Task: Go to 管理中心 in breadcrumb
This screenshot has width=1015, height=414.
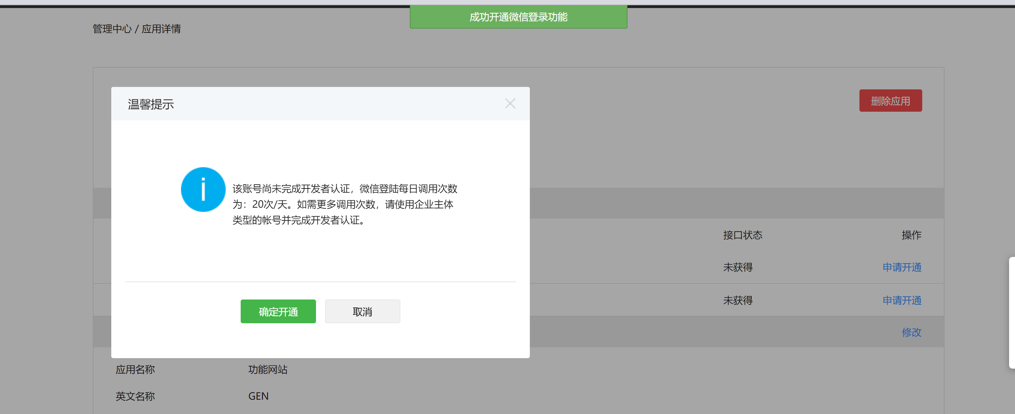Action: click(112, 29)
